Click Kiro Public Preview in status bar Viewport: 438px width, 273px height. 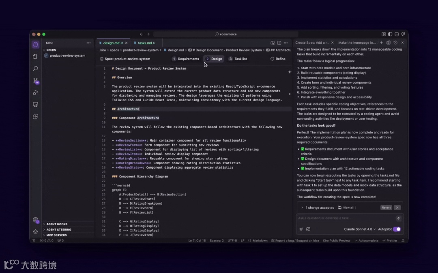[337, 241]
